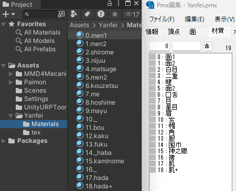
Task: Select material 6.kouzetsu
Action: tap(104, 86)
